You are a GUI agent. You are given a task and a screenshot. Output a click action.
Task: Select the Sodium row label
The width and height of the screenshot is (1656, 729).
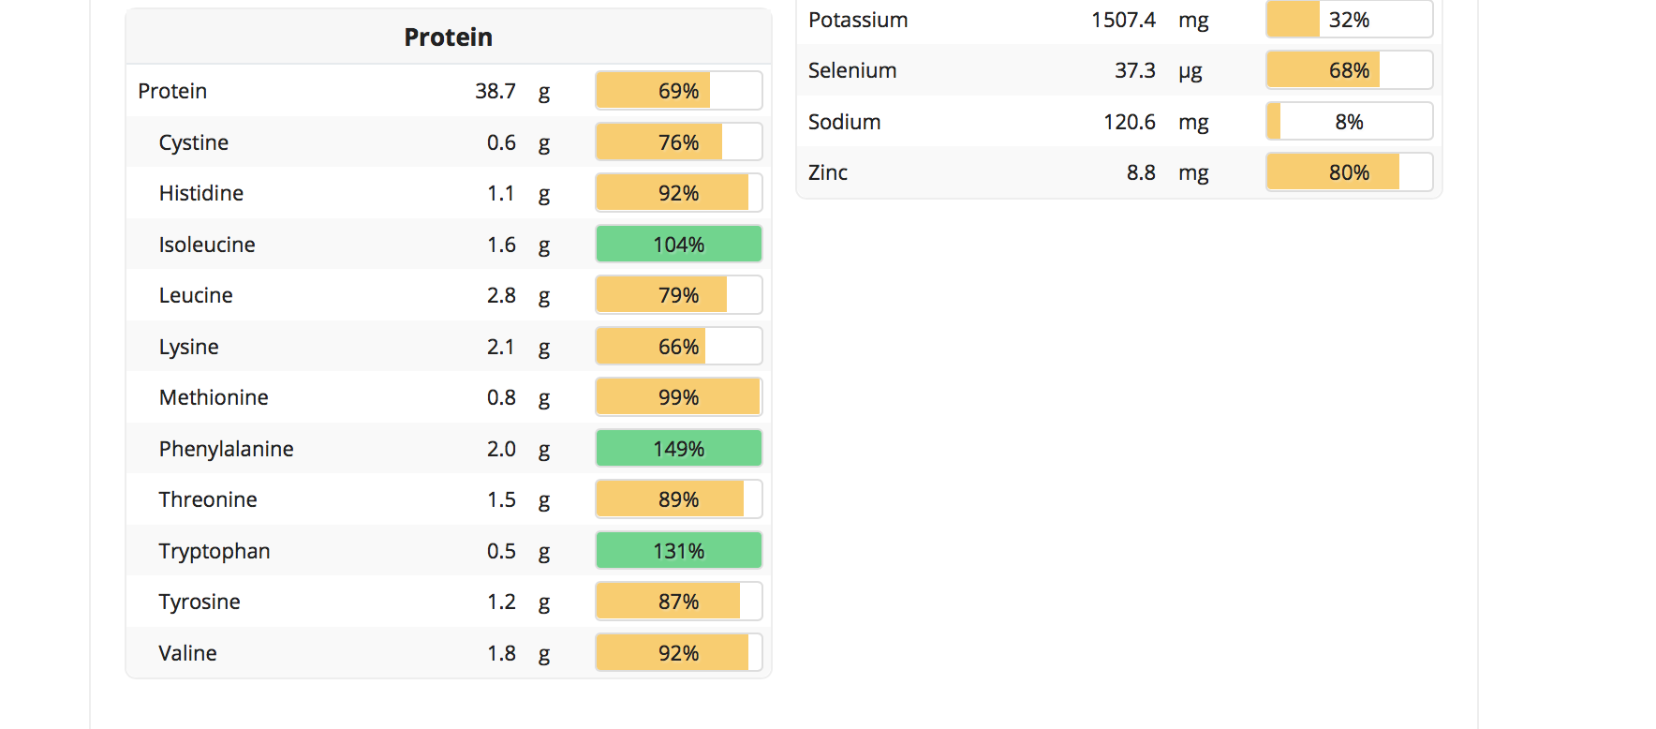[845, 122]
